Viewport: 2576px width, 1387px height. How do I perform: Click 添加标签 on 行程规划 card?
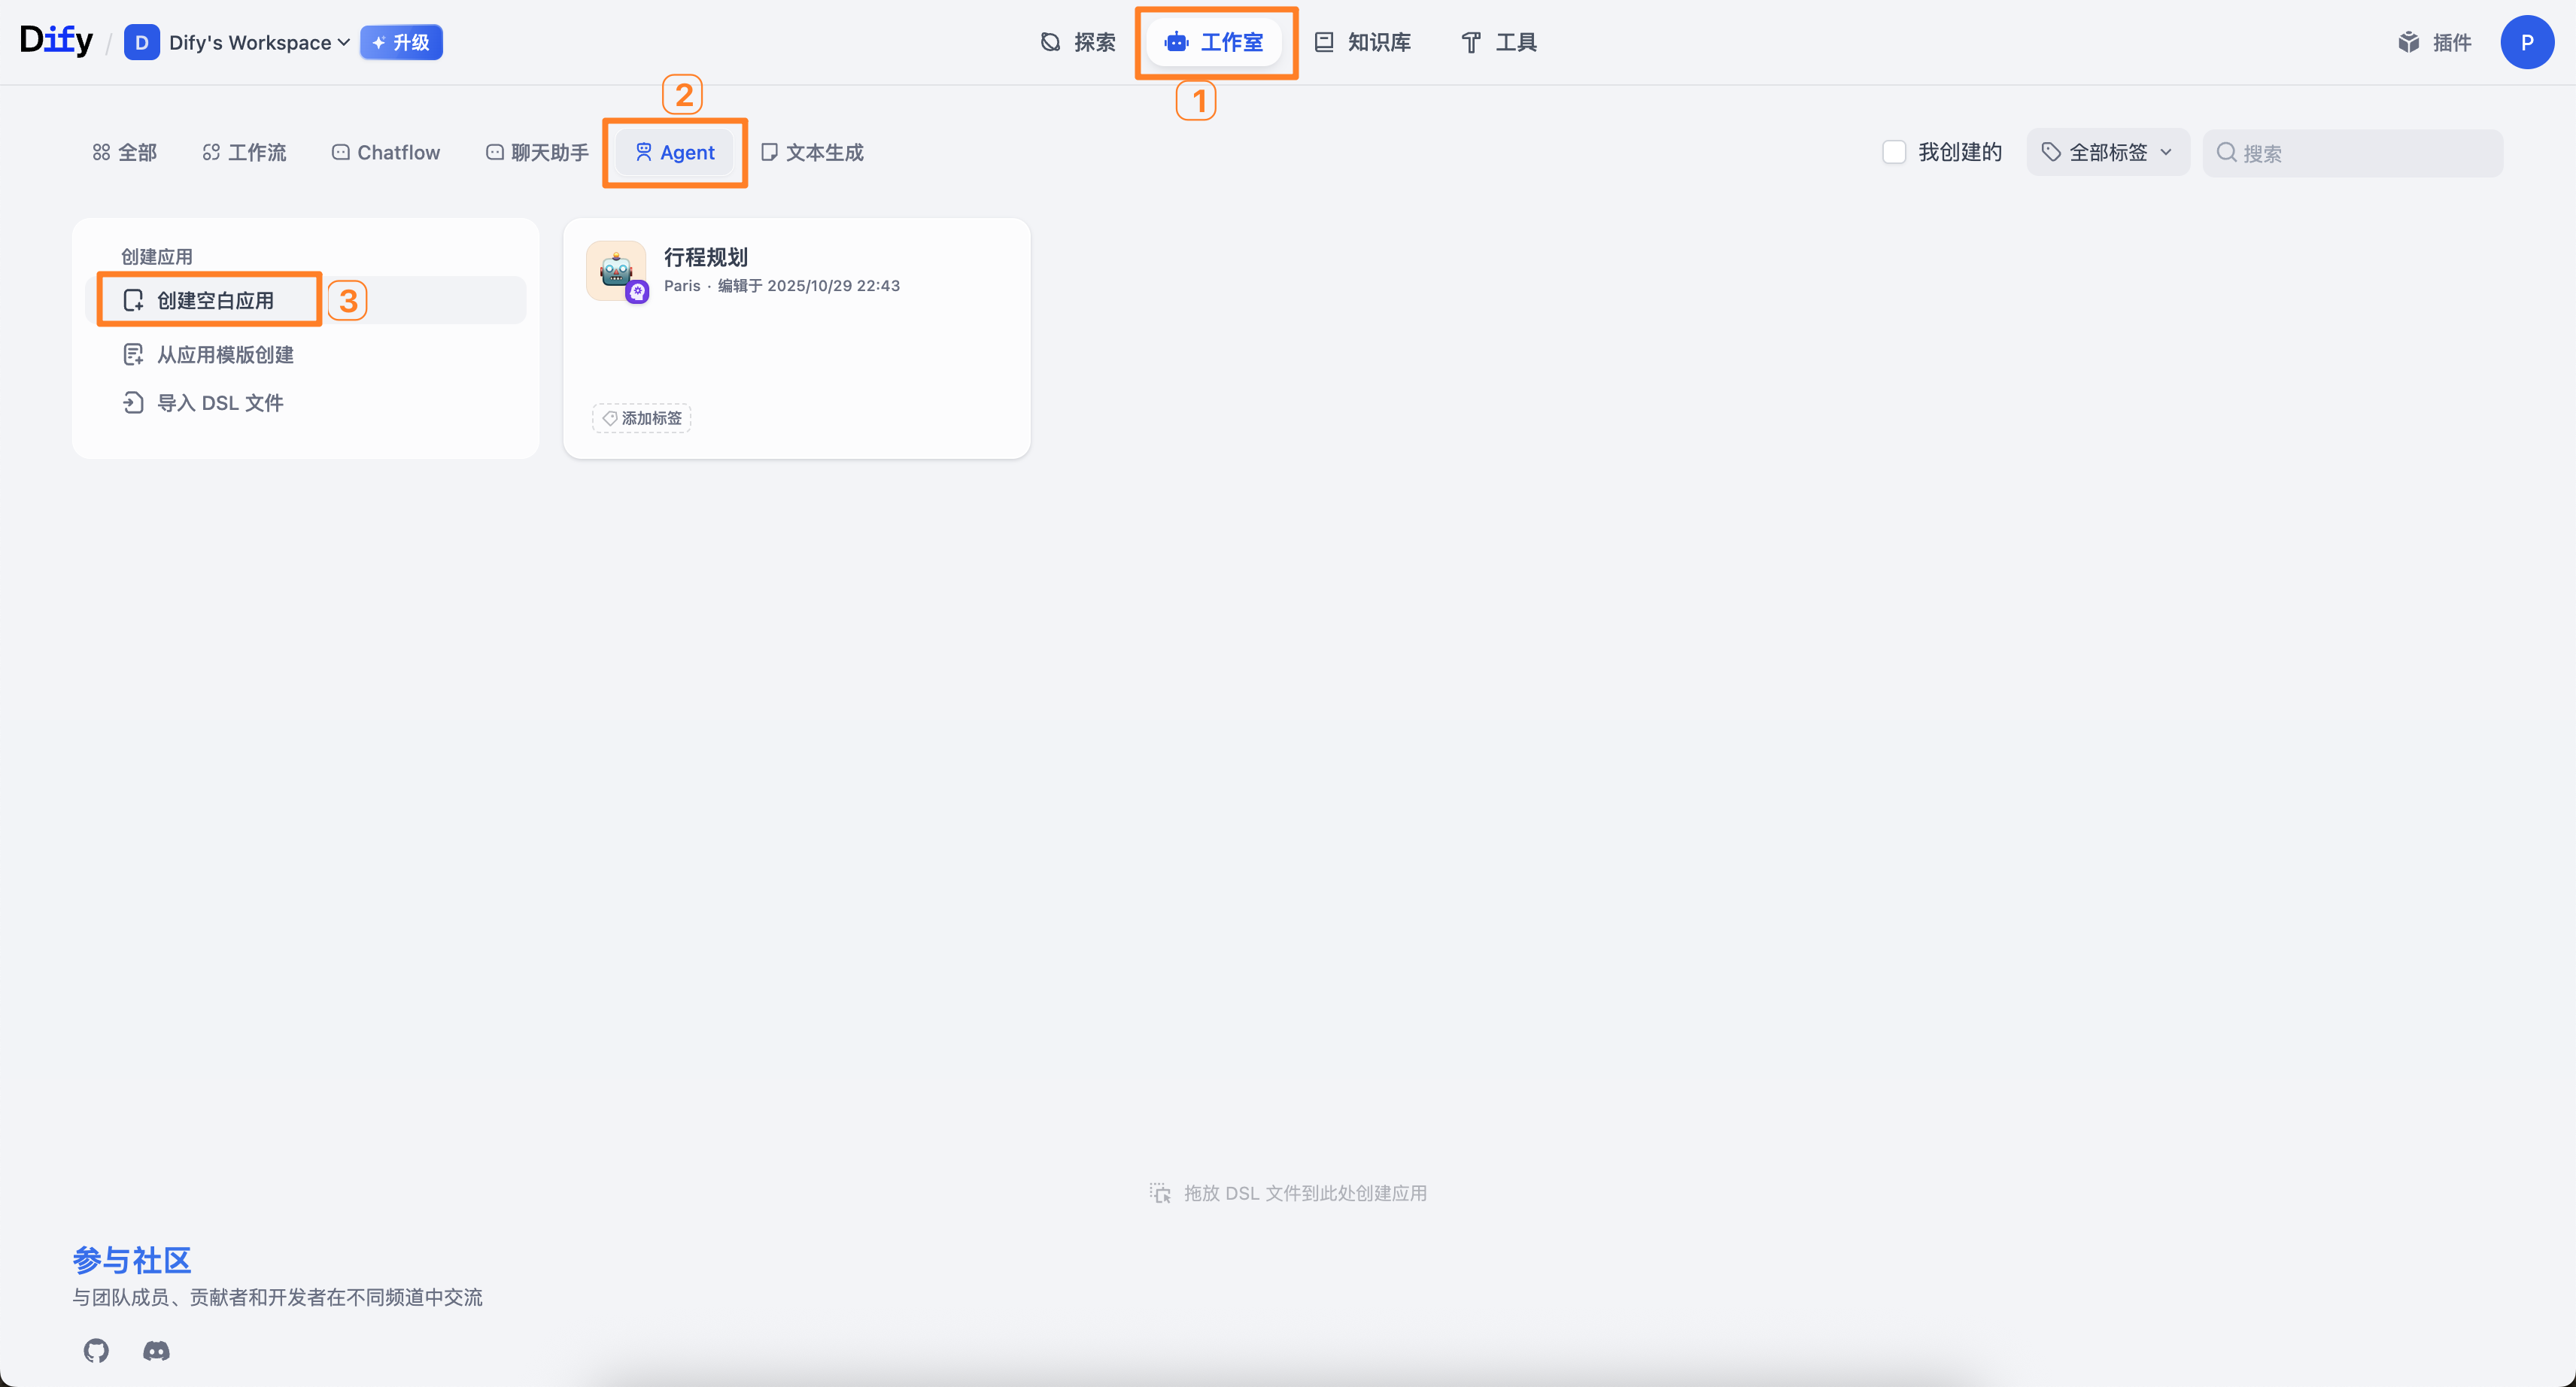click(x=642, y=417)
